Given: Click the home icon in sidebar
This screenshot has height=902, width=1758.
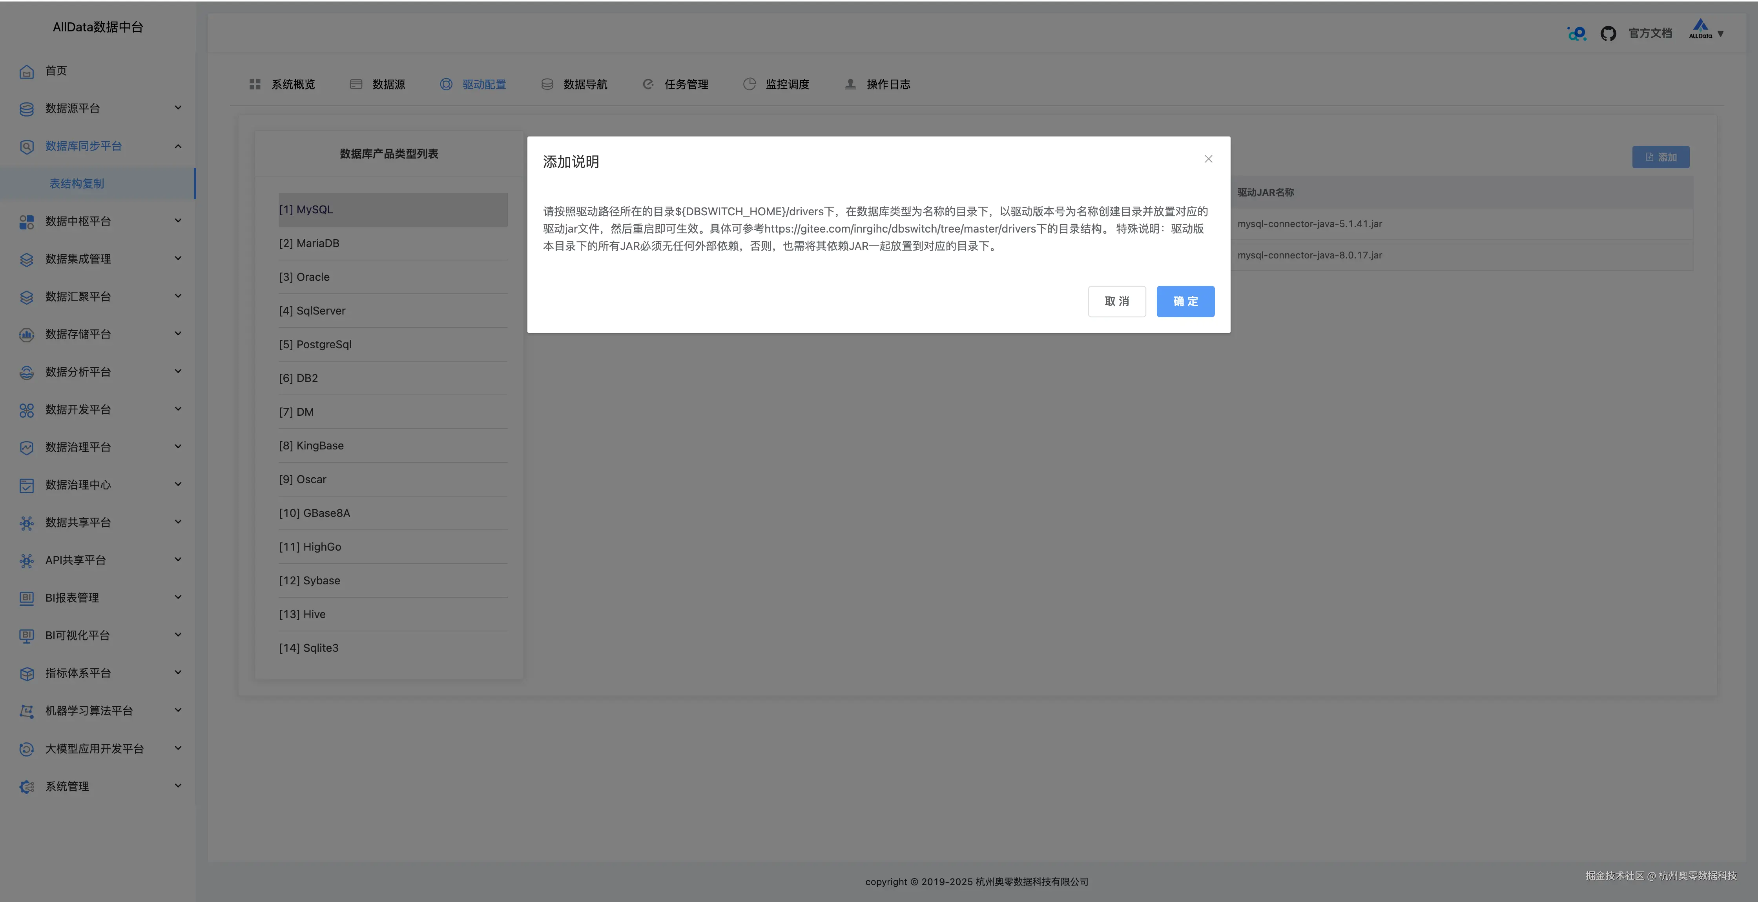Looking at the screenshot, I should 27,72.
